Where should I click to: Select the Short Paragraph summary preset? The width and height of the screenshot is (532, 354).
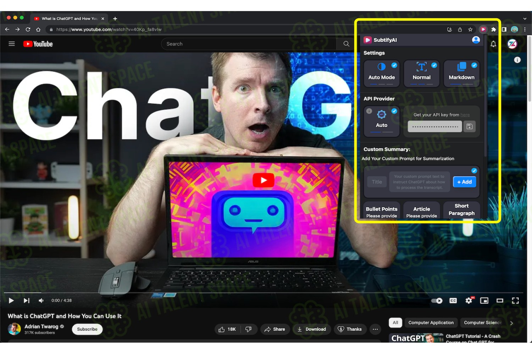(x=461, y=211)
